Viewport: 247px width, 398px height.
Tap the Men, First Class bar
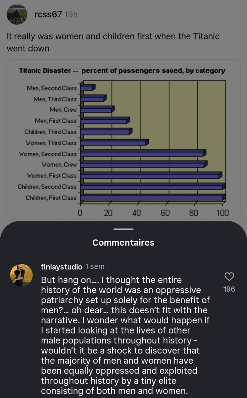coord(105,121)
